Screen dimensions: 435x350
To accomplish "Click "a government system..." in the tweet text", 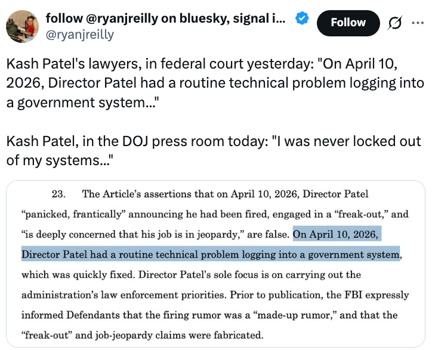I will click(84, 103).
